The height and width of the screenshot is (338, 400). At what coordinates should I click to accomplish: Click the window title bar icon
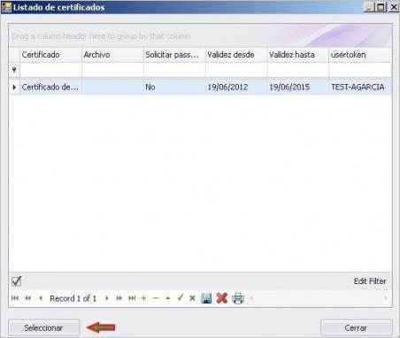[x=6, y=7]
